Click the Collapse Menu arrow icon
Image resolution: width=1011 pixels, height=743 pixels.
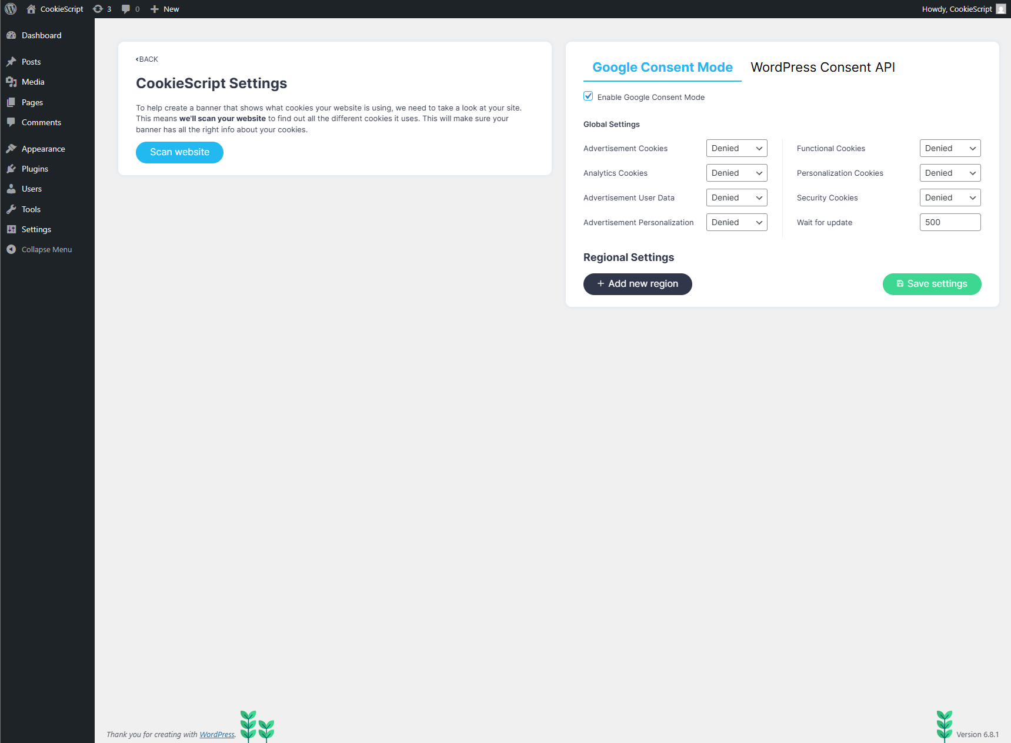(11, 249)
